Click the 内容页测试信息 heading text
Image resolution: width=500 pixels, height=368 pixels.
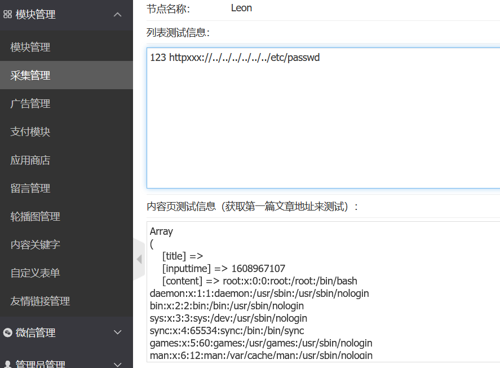pyautogui.click(x=252, y=207)
